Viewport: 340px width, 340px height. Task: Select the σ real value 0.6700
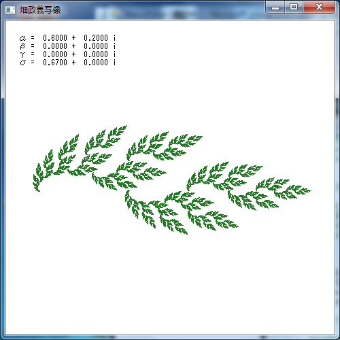[55, 63]
